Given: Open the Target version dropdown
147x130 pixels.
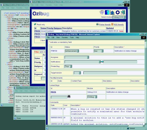Looking at the screenshot, I should point(77,73).
